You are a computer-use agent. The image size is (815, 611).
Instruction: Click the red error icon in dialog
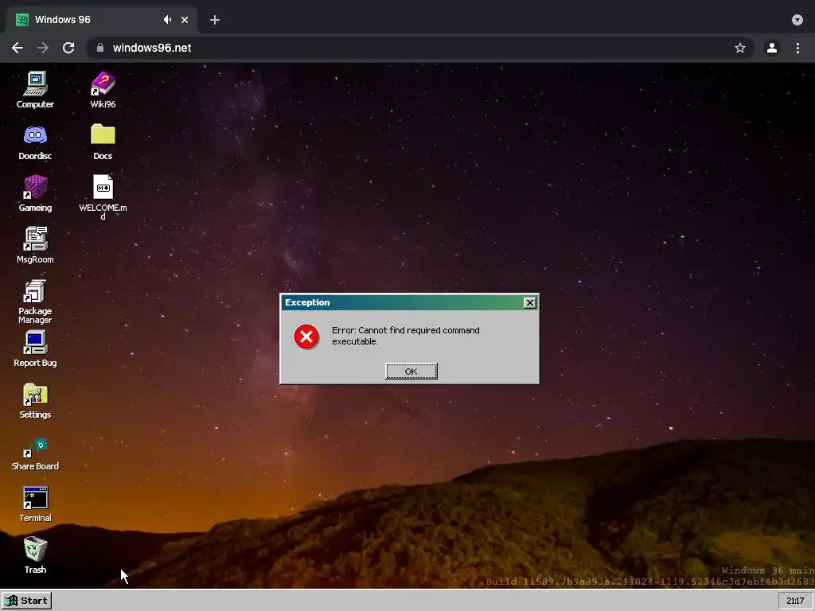point(306,337)
